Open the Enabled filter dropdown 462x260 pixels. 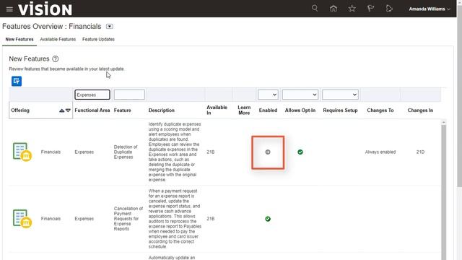click(x=268, y=95)
